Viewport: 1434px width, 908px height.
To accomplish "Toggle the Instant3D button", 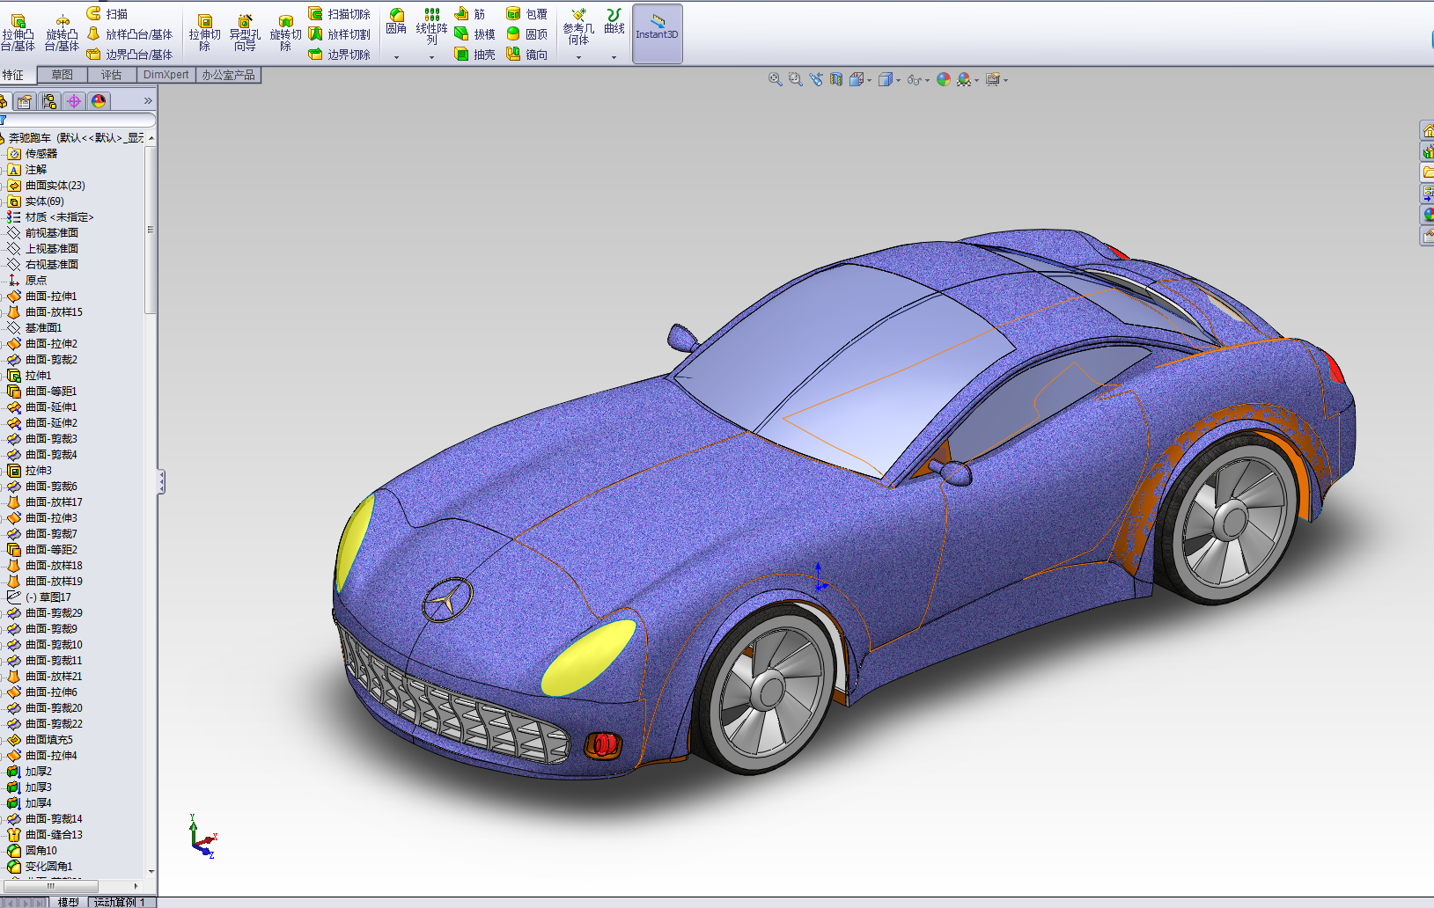I will tap(658, 33).
